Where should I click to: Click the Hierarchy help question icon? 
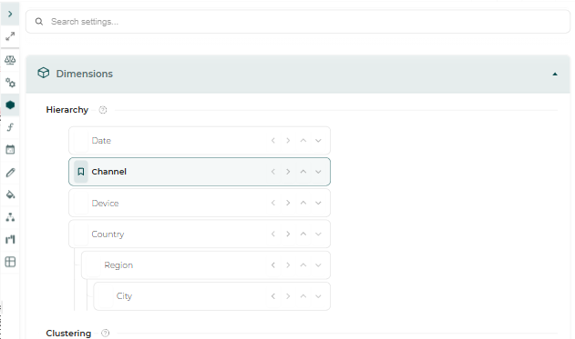pyautogui.click(x=103, y=110)
